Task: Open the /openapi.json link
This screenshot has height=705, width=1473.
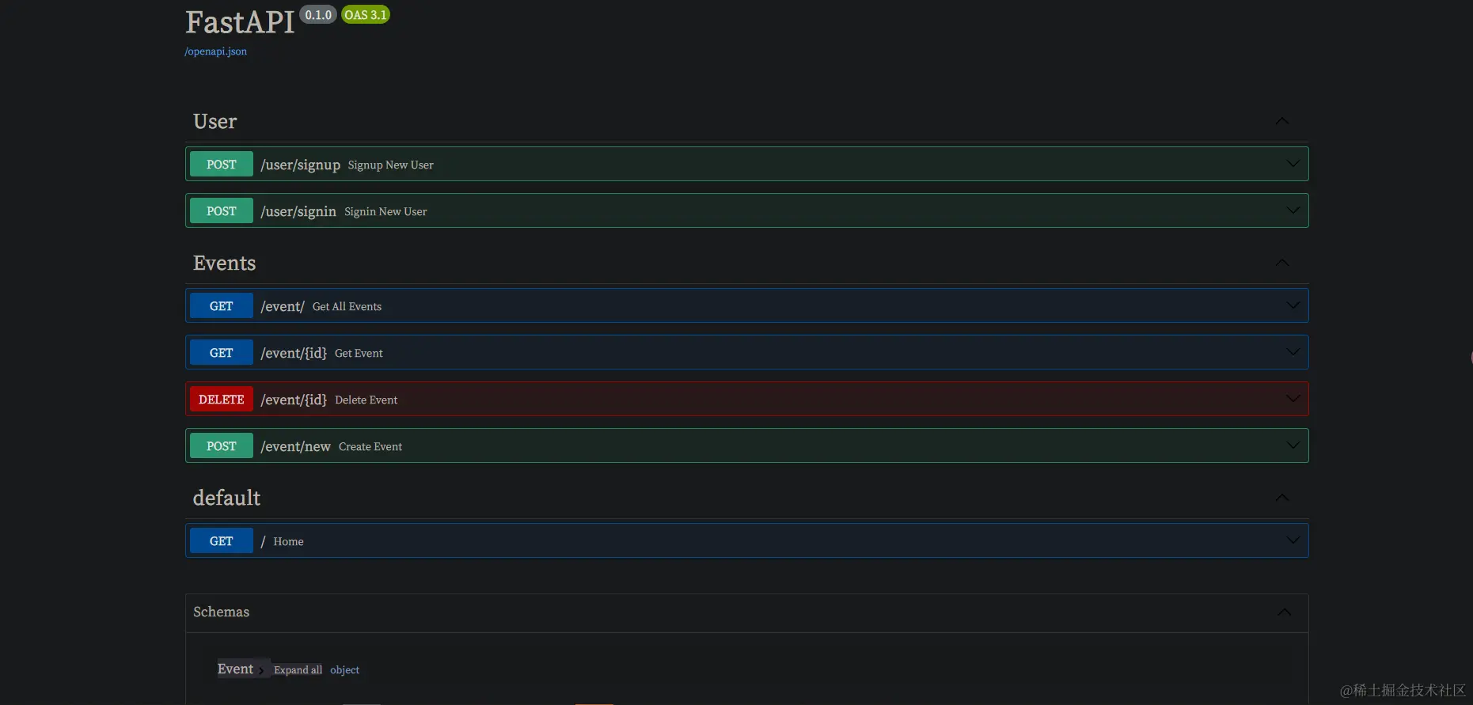Action: [x=215, y=51]
